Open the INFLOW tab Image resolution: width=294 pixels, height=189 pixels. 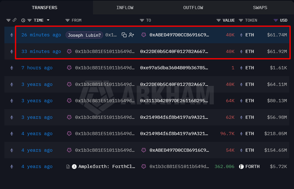(125, 8)
